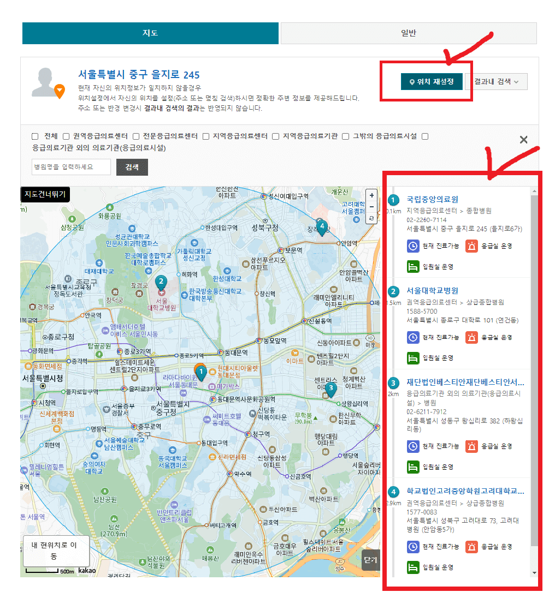Zoom out using the map minus control
The image size is (555, 604).
371,207
